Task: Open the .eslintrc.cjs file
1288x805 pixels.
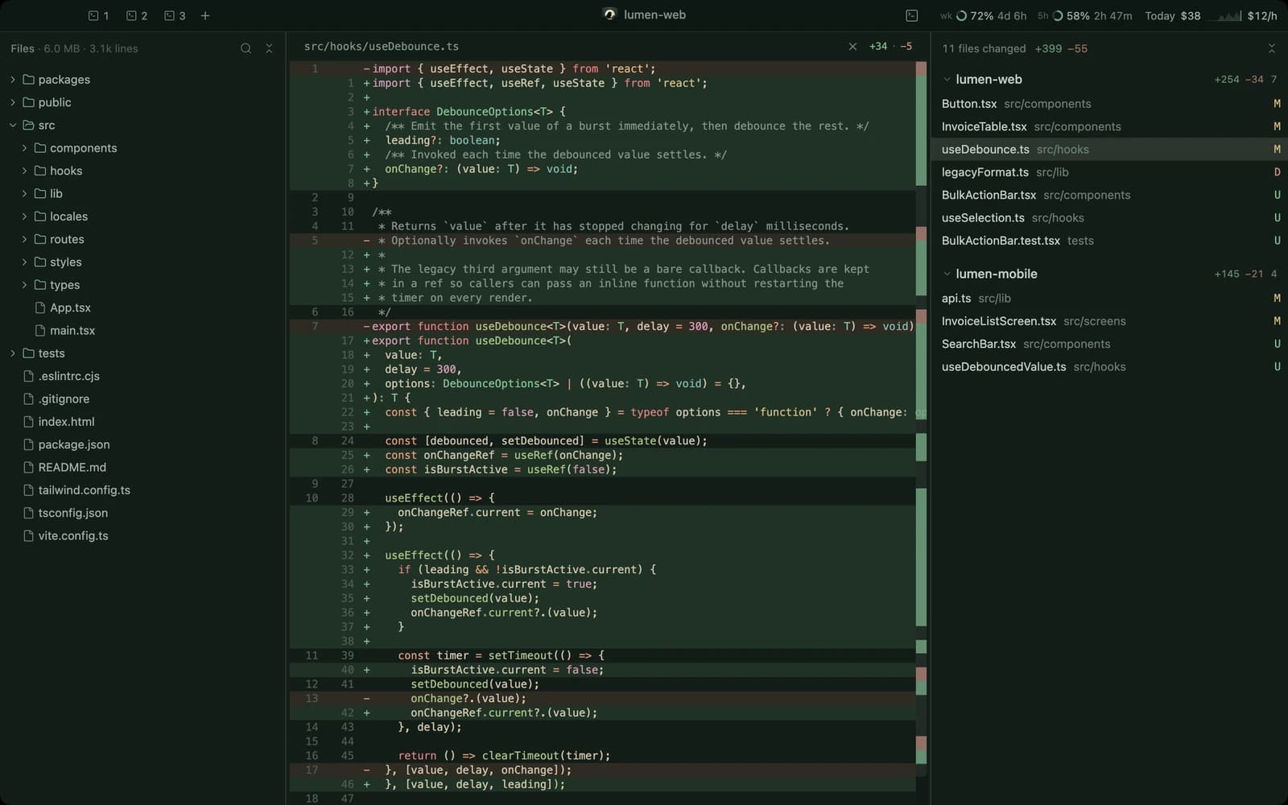Action: [142, 376]
